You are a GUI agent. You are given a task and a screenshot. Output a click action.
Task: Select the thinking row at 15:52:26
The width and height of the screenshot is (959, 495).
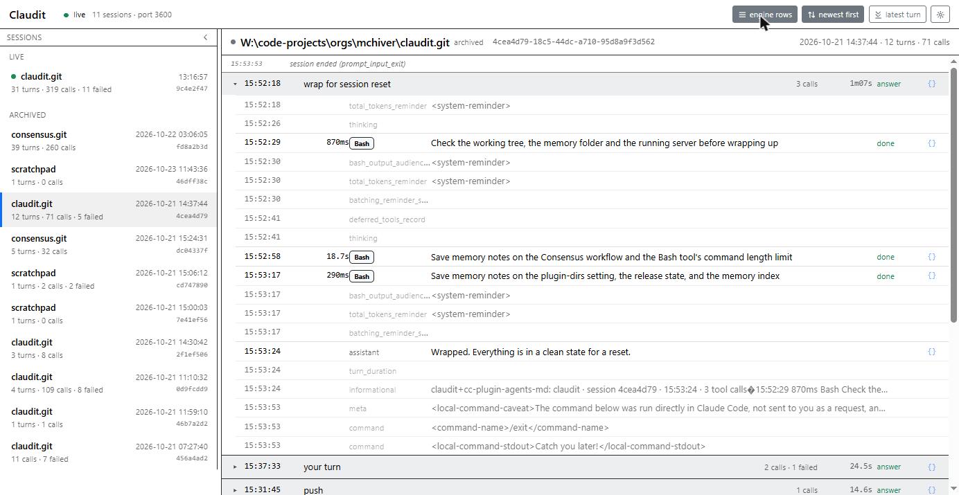592,124
